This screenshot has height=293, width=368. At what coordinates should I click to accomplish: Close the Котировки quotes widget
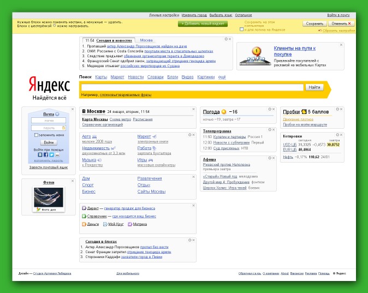pos(341,135)
